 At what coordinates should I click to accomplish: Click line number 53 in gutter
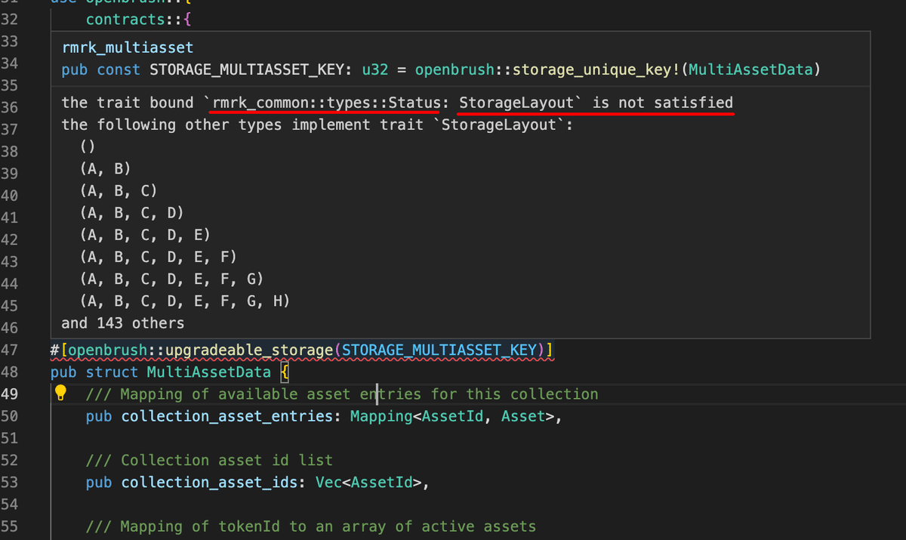click(x=9, y=482)
